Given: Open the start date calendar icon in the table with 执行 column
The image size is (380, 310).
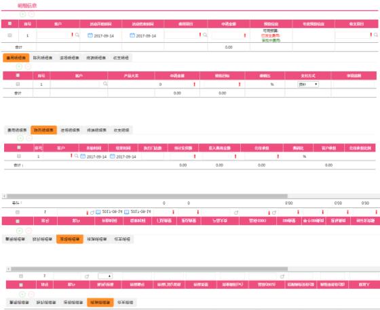Looking at the screenshot, I should pos(83,156).
